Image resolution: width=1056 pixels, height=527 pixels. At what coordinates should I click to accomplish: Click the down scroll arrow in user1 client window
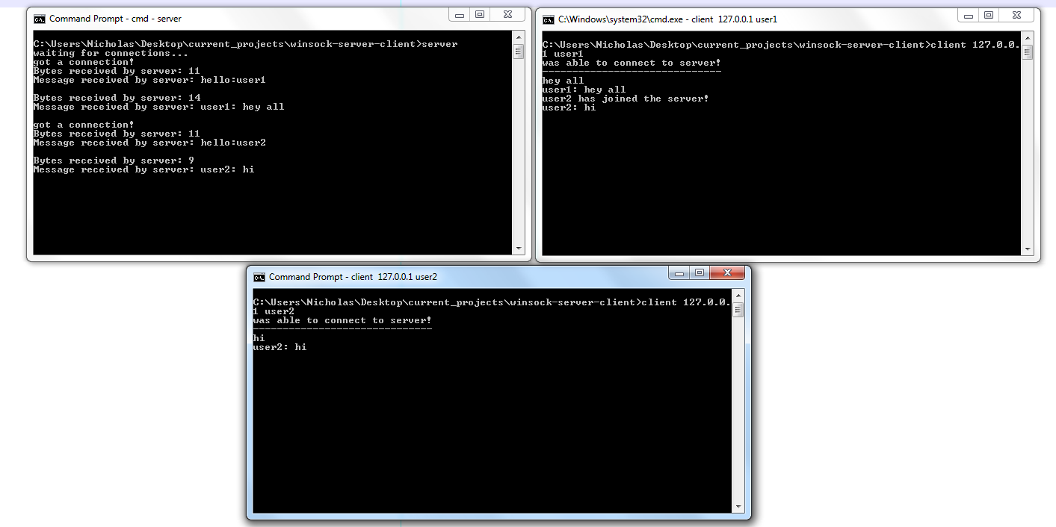[1027, 249]
